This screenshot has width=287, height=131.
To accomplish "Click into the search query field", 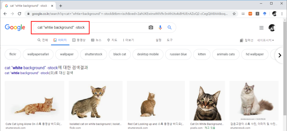I will 90,27.
